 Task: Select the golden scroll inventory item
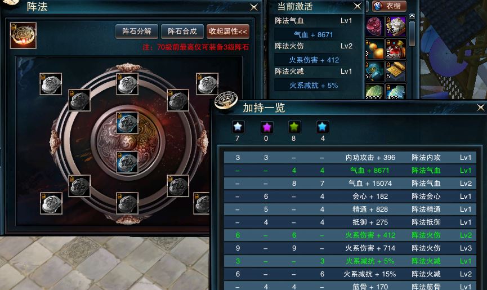click(x=396, y=71)
